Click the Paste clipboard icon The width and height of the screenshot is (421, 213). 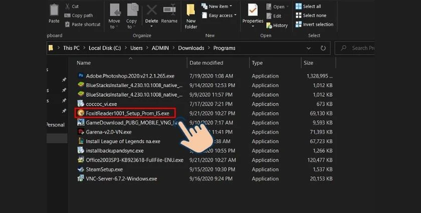click(x=54, y=10)
